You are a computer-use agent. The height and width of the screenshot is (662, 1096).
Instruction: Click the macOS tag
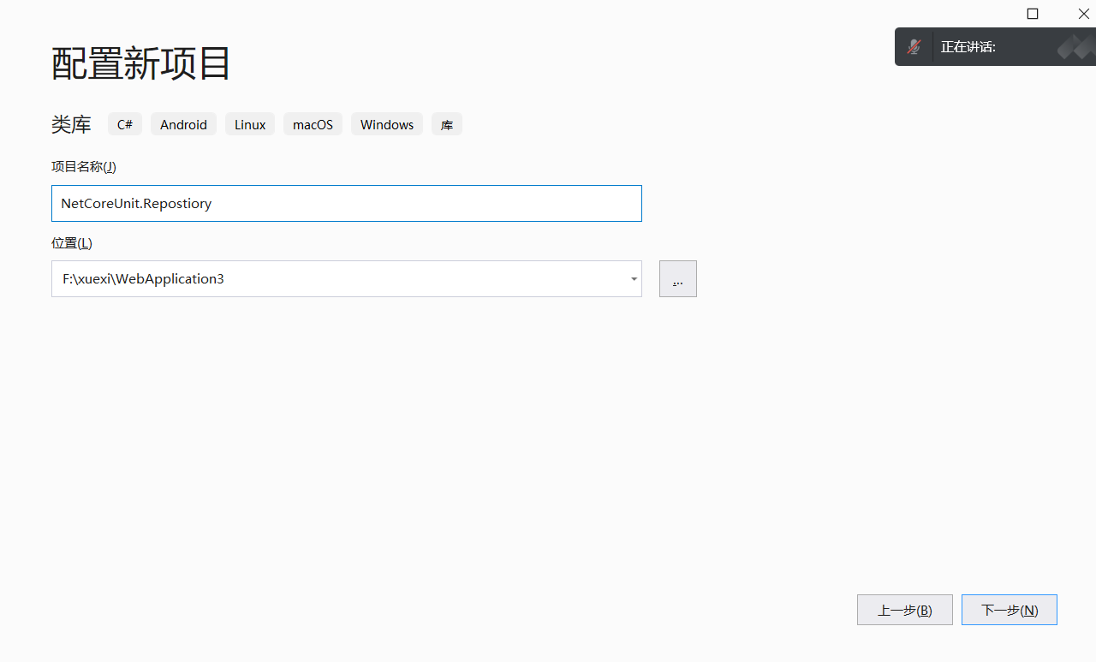pos(313,124)
